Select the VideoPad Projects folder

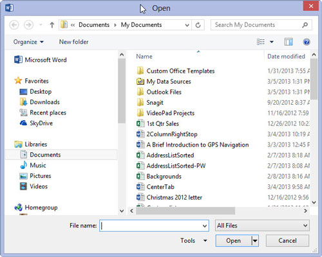coord(166,113)
